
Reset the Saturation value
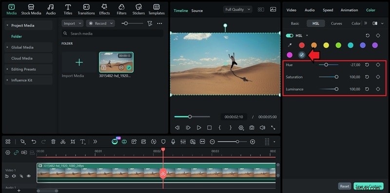point(367,77)
